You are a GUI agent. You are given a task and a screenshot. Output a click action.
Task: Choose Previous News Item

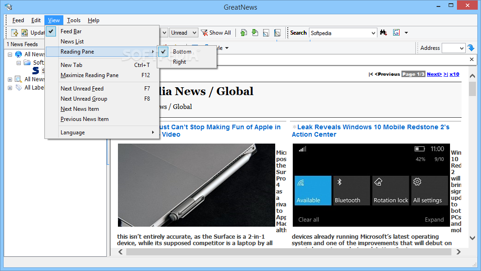point(103,119)
